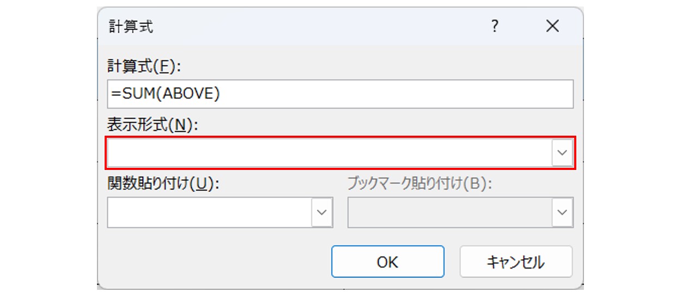This screenshot has height=298, width=682.
Task: Click the 関数貼り付け(U) label
Action: (163, 183)
